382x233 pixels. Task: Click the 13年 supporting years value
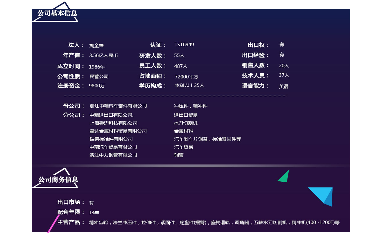(x=94, y=213)
